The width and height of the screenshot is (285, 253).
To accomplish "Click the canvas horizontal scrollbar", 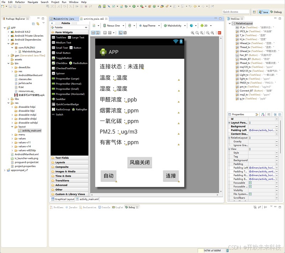I will tap(154, 195).
